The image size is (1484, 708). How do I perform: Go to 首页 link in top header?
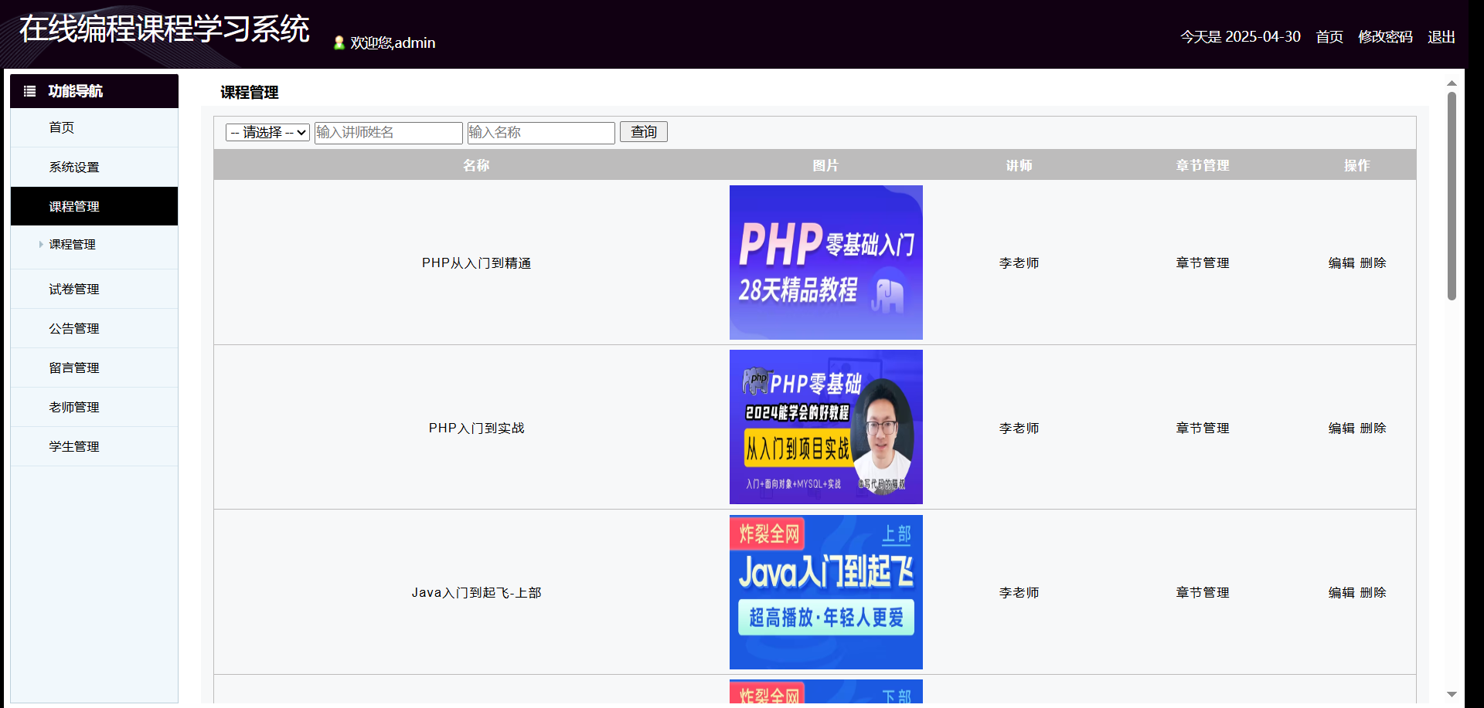pos(1329,36)
